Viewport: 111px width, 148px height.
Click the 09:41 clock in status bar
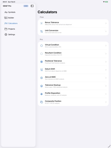coord(5,2)
